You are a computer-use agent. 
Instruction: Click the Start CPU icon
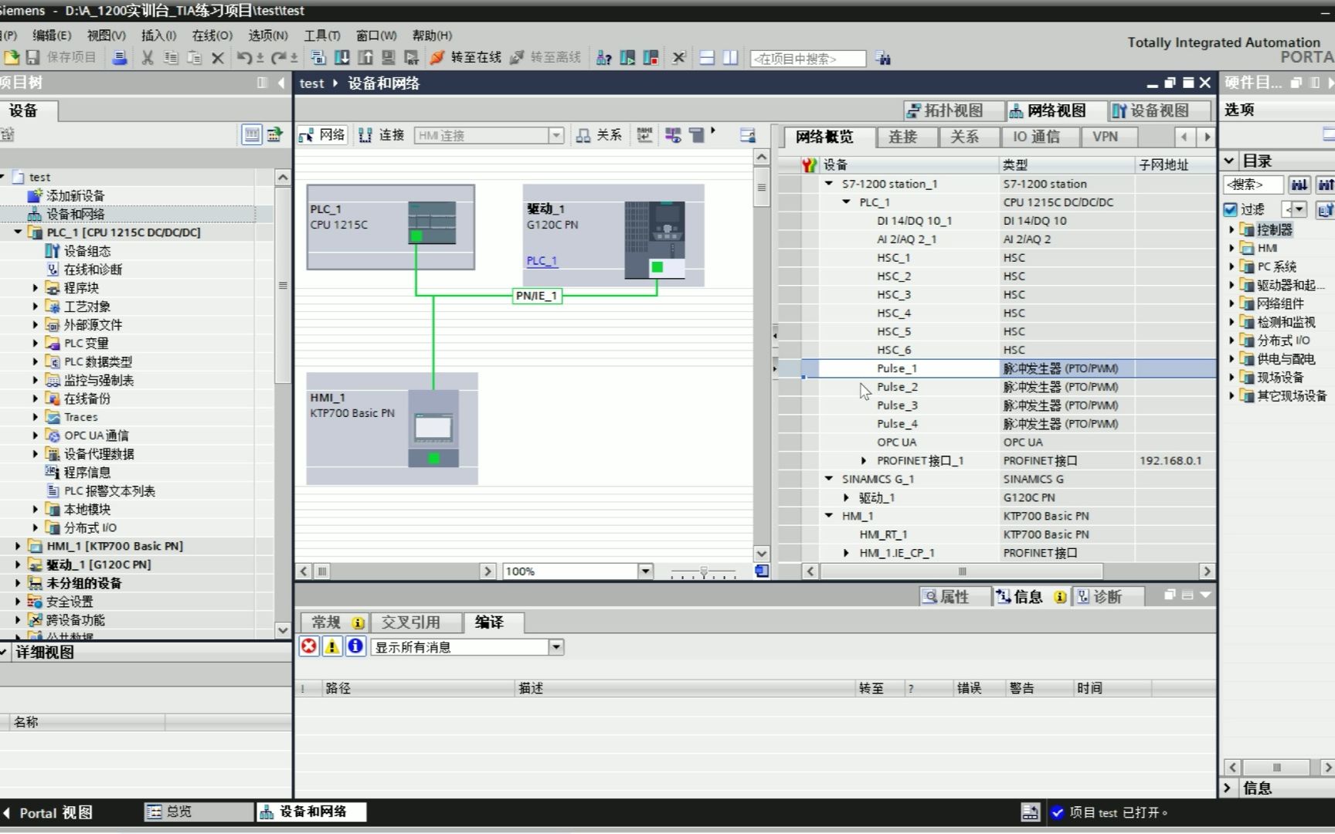(627, 57)
